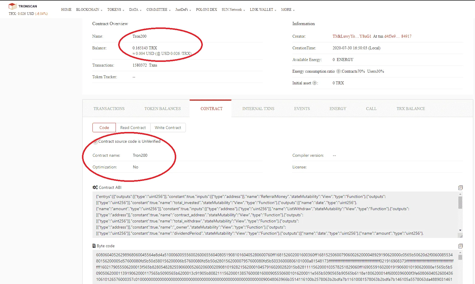This screenshot has width=475, height=284.
Task: Click the Initial asset help icon
Action: click(x=315, y=83)
